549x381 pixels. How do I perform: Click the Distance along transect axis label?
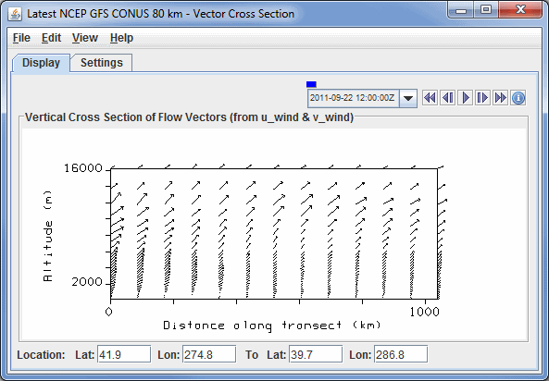pyautogui.click(x=272, y=326)
